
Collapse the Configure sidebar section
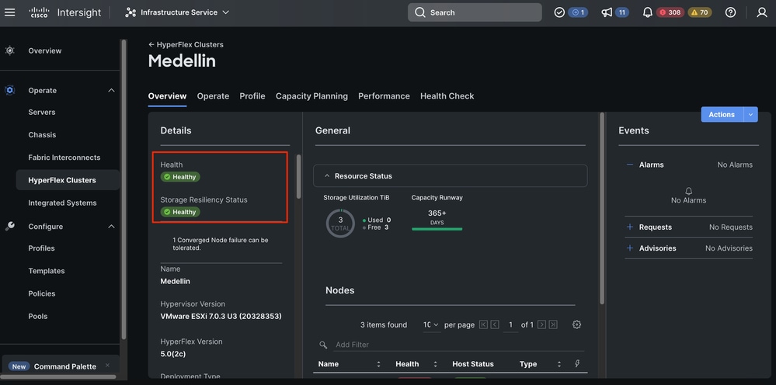tap(111, 227)
